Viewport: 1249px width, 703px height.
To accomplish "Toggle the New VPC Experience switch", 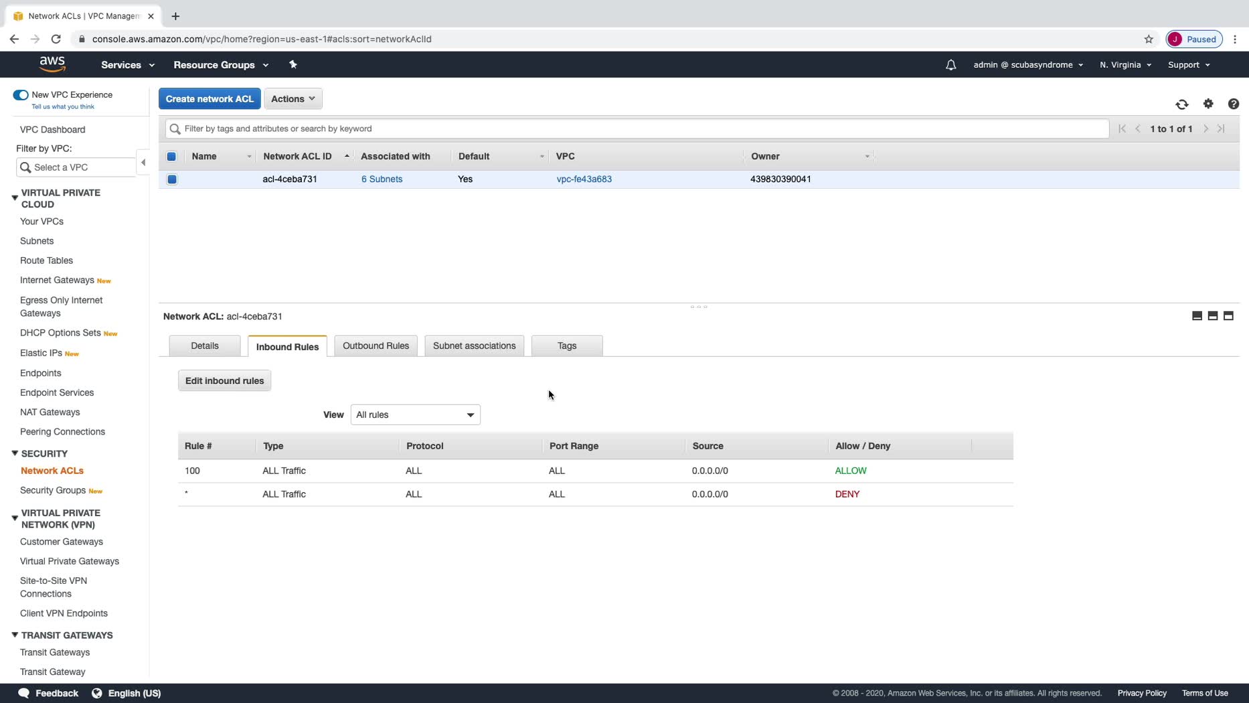I will (21, 95).
